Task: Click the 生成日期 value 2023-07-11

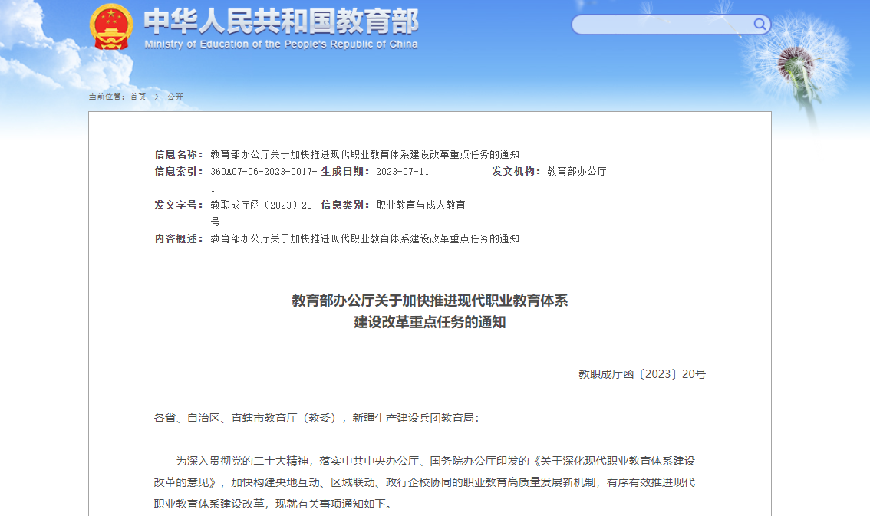Action: (402, 171)
